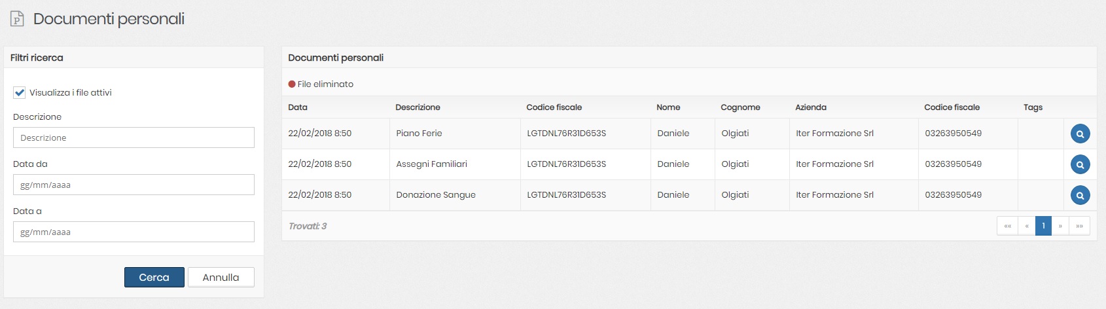The image size is (1106, 309).
Task: Go to the previous results page
Action: [x=1027, y=226]
